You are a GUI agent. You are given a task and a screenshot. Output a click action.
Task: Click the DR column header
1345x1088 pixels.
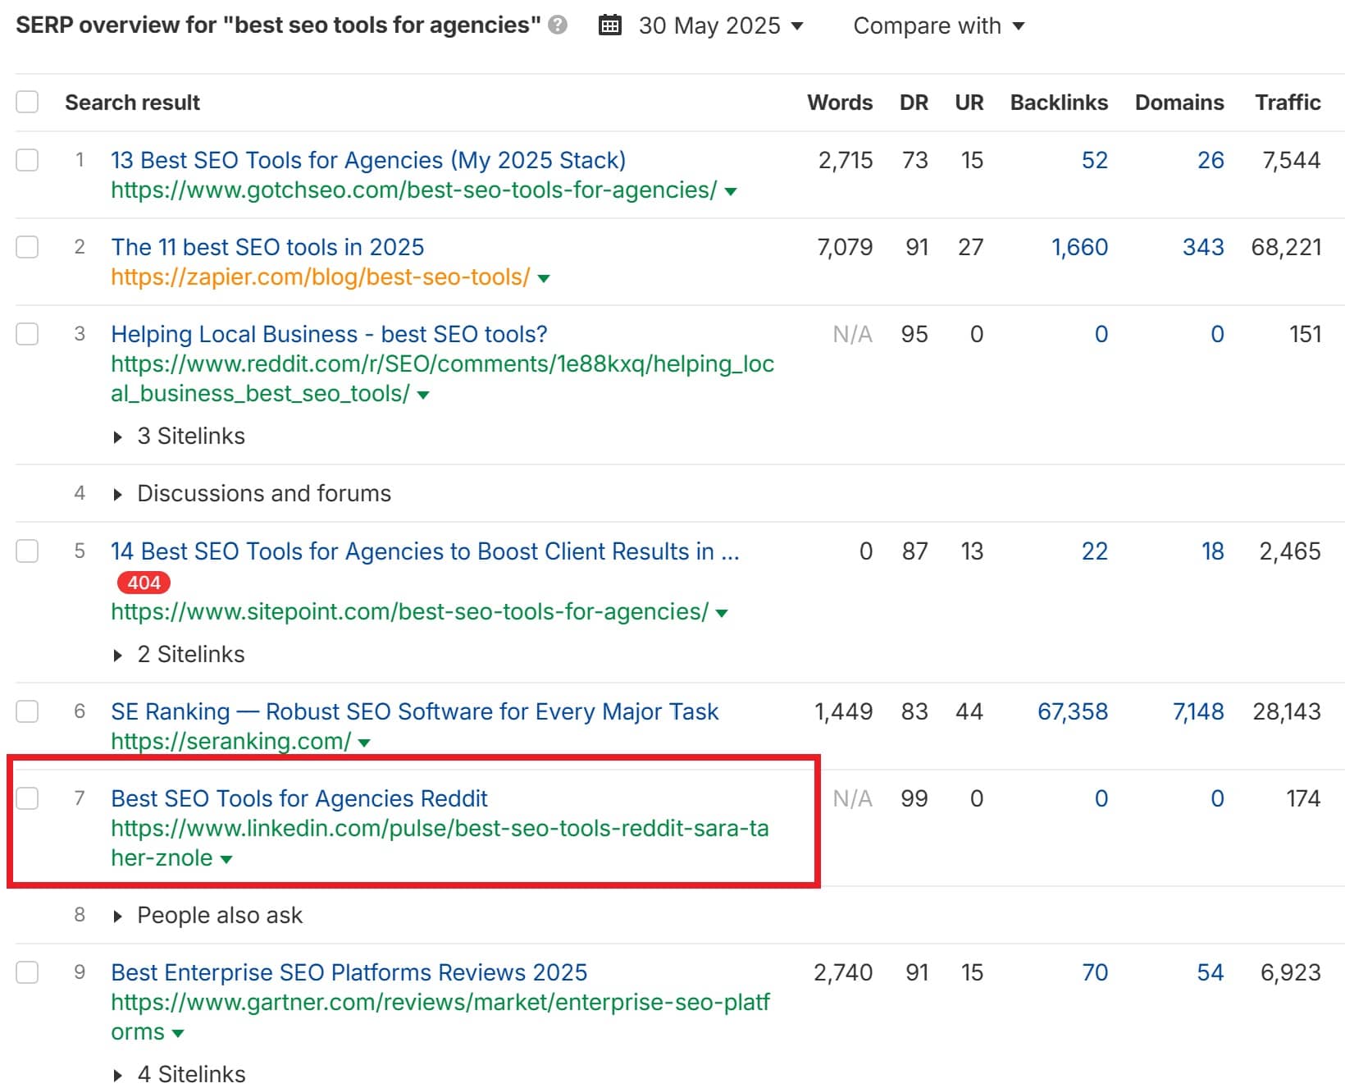coord(914,103)
